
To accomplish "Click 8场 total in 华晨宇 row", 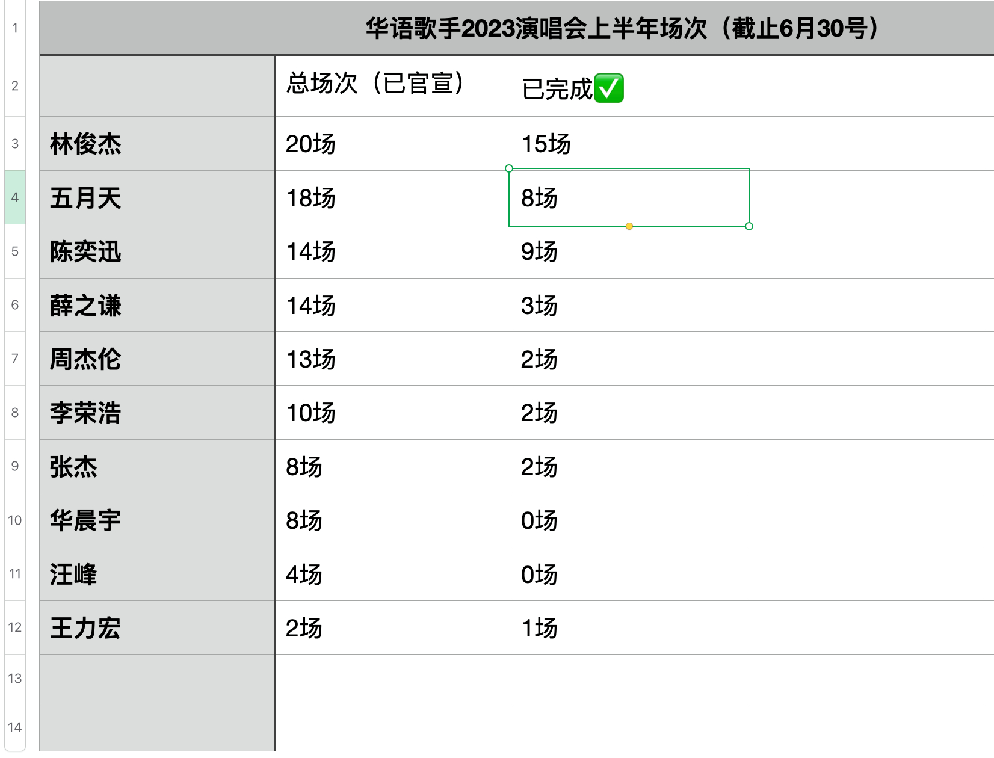I will pos(393,520).
